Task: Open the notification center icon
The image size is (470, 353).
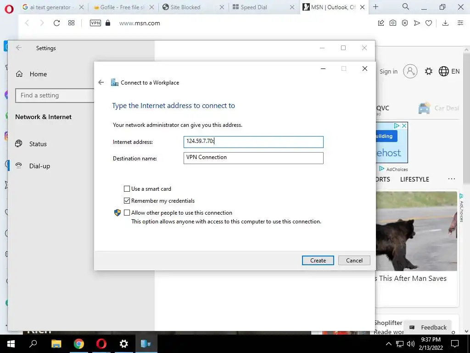Action: (x=455, y=344)
